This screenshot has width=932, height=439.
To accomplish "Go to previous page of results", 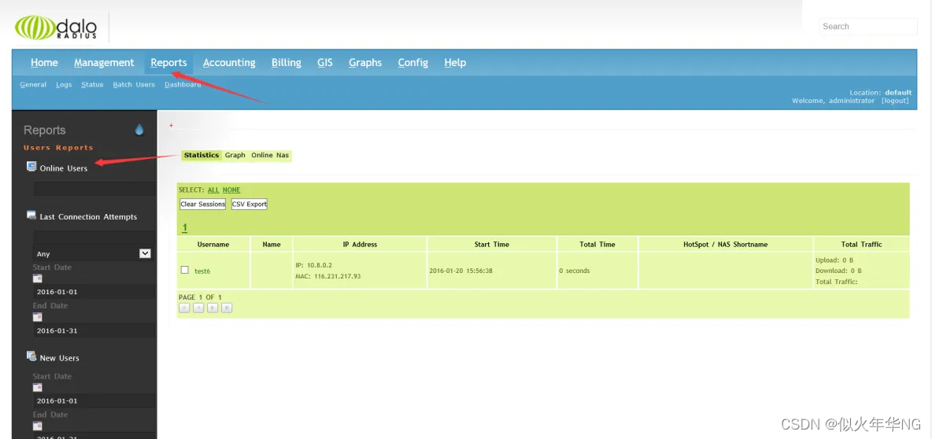I will (x=198, y=308).
